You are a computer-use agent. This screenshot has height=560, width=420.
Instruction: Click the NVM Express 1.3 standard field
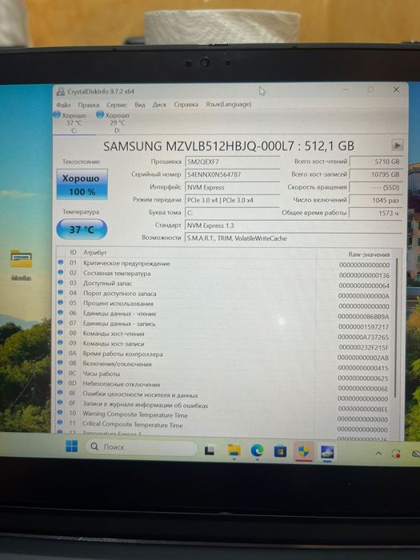click(294, 226)
